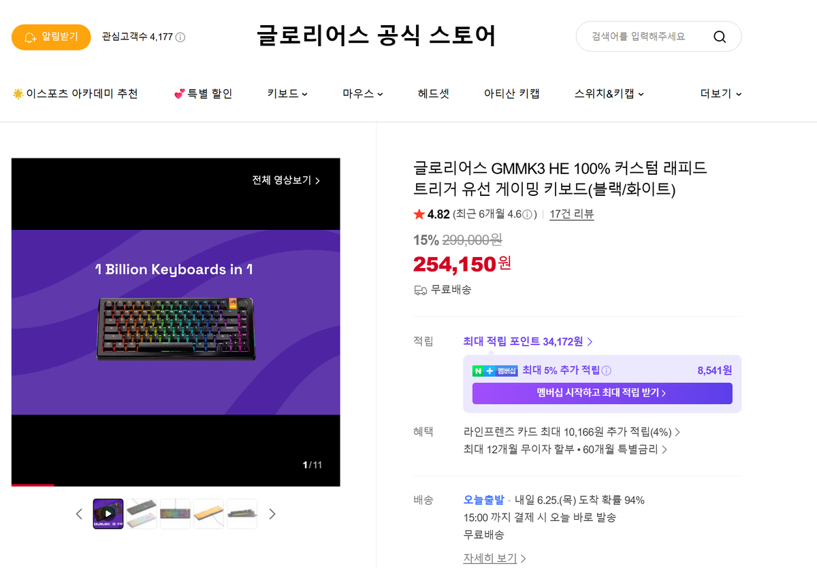Open the 글로리어스 공식 스토어 store title
817x568 pixels.
377,36
